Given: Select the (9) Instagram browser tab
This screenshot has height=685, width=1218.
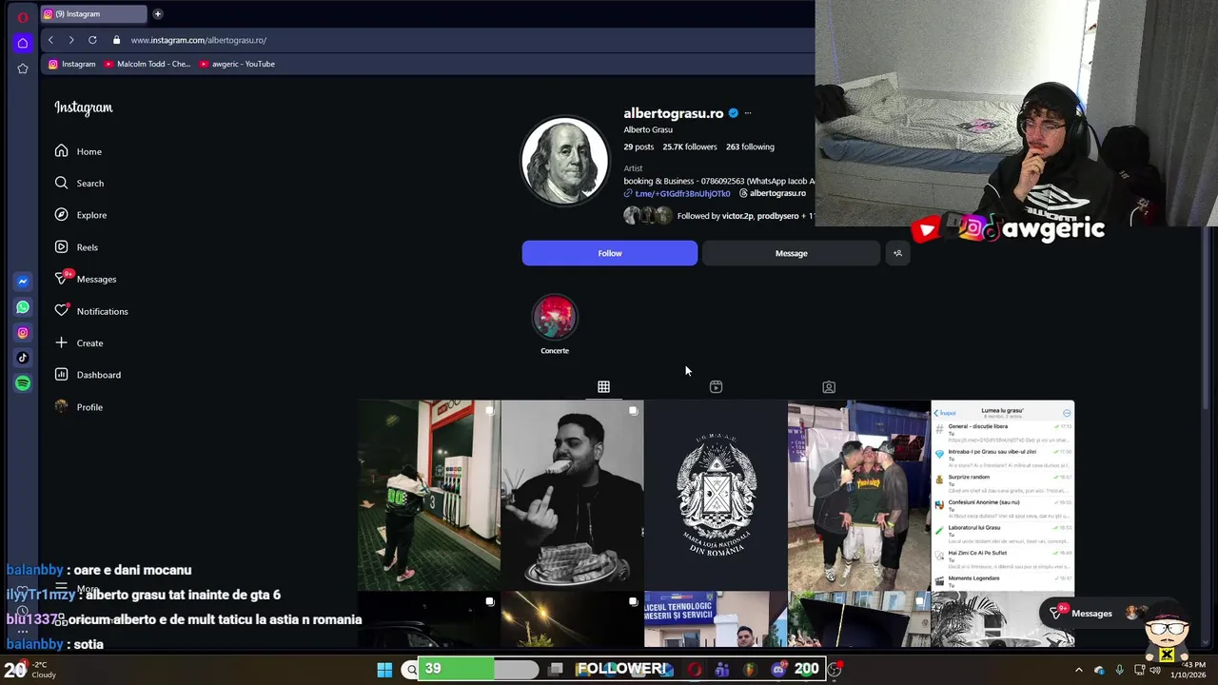Looking at the screenshot, I should click(93, 13).
